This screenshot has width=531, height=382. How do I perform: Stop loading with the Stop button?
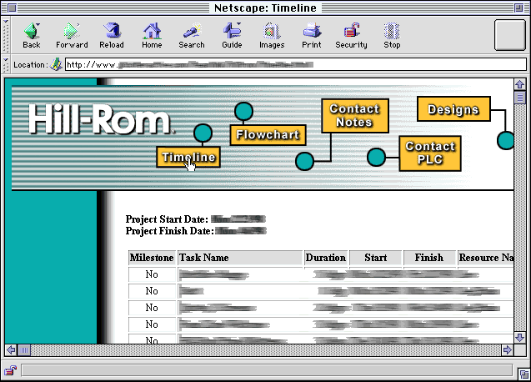(x=392, y=36)
